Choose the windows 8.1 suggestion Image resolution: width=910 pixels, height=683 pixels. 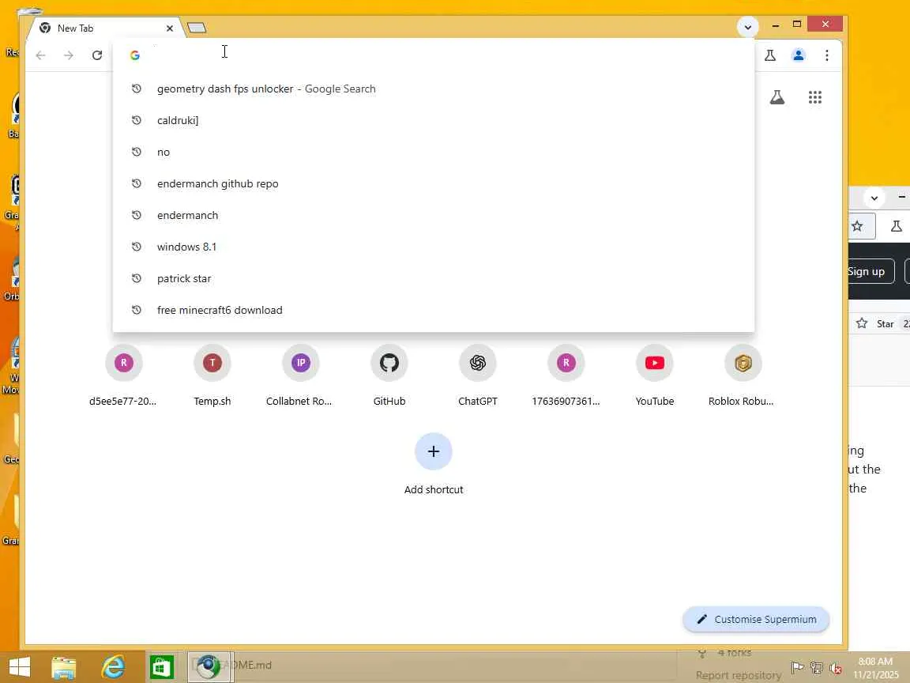pos(434,247)
